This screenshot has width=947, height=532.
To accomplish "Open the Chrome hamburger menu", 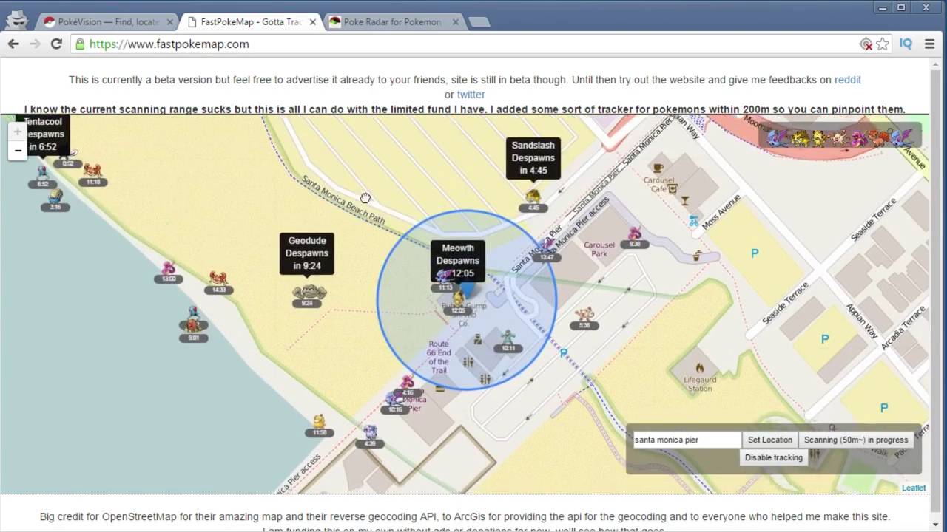I will tap(929, 44).
